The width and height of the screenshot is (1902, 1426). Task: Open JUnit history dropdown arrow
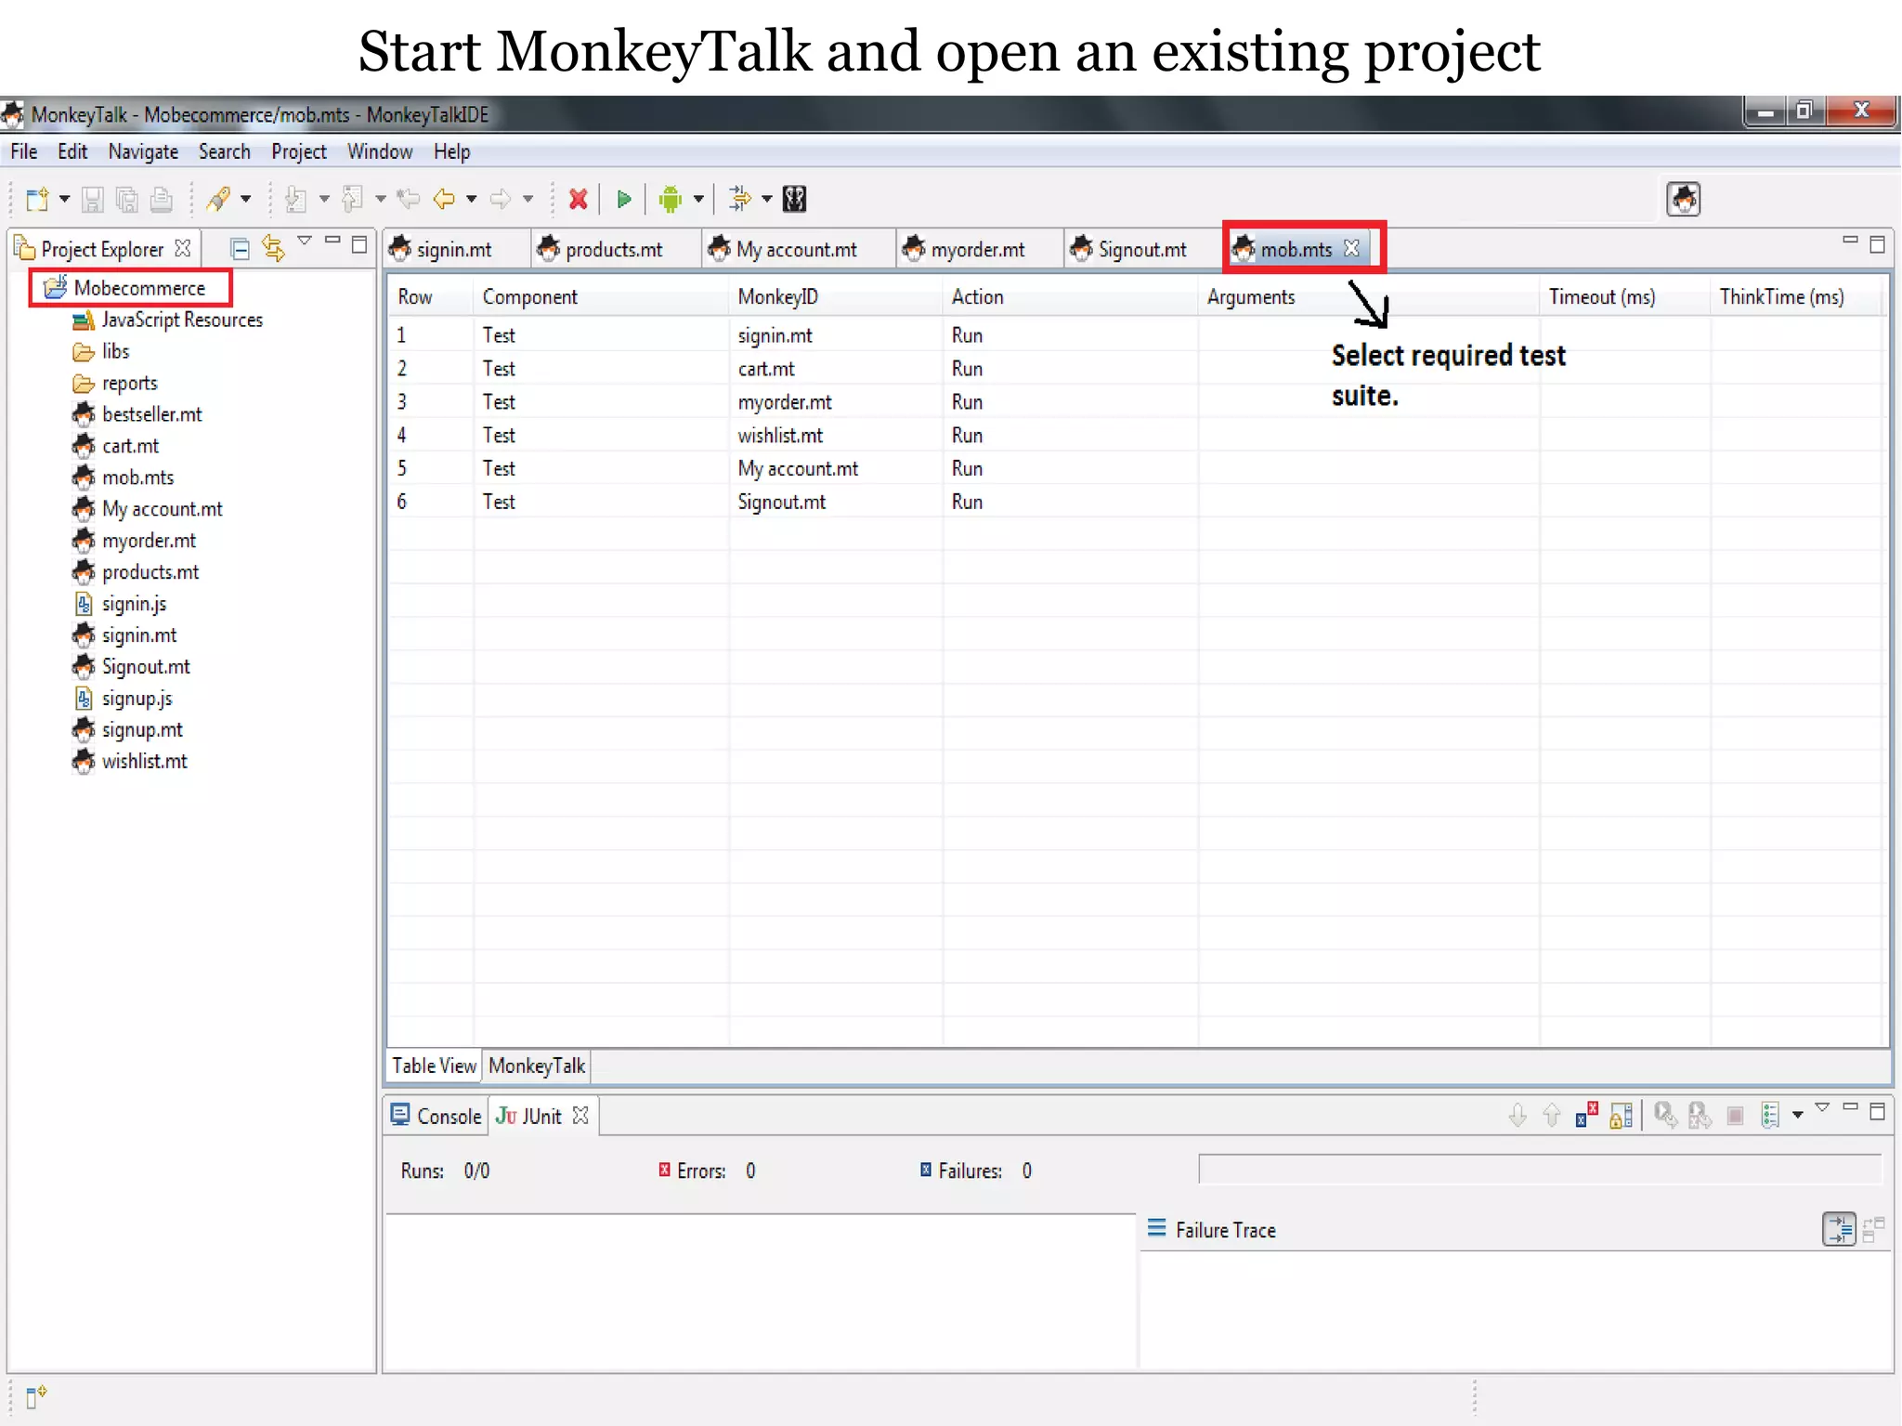(1797, 1115)
